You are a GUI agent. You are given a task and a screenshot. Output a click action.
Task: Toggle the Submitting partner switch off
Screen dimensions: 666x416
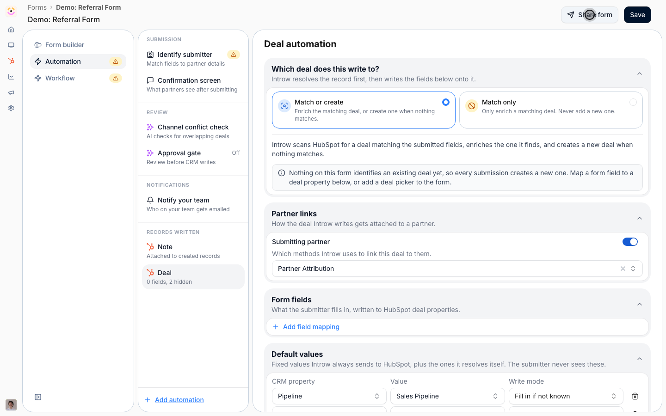coord(630,242)
